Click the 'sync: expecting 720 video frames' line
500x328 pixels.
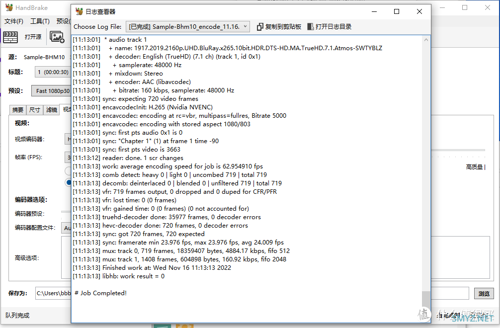(x=136, y=99)
